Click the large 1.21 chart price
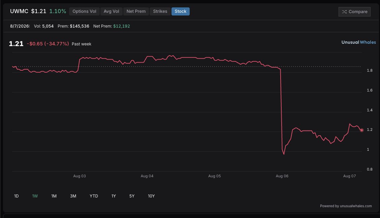380x218 pixels. pyautogui.click(x=16, y=43)
